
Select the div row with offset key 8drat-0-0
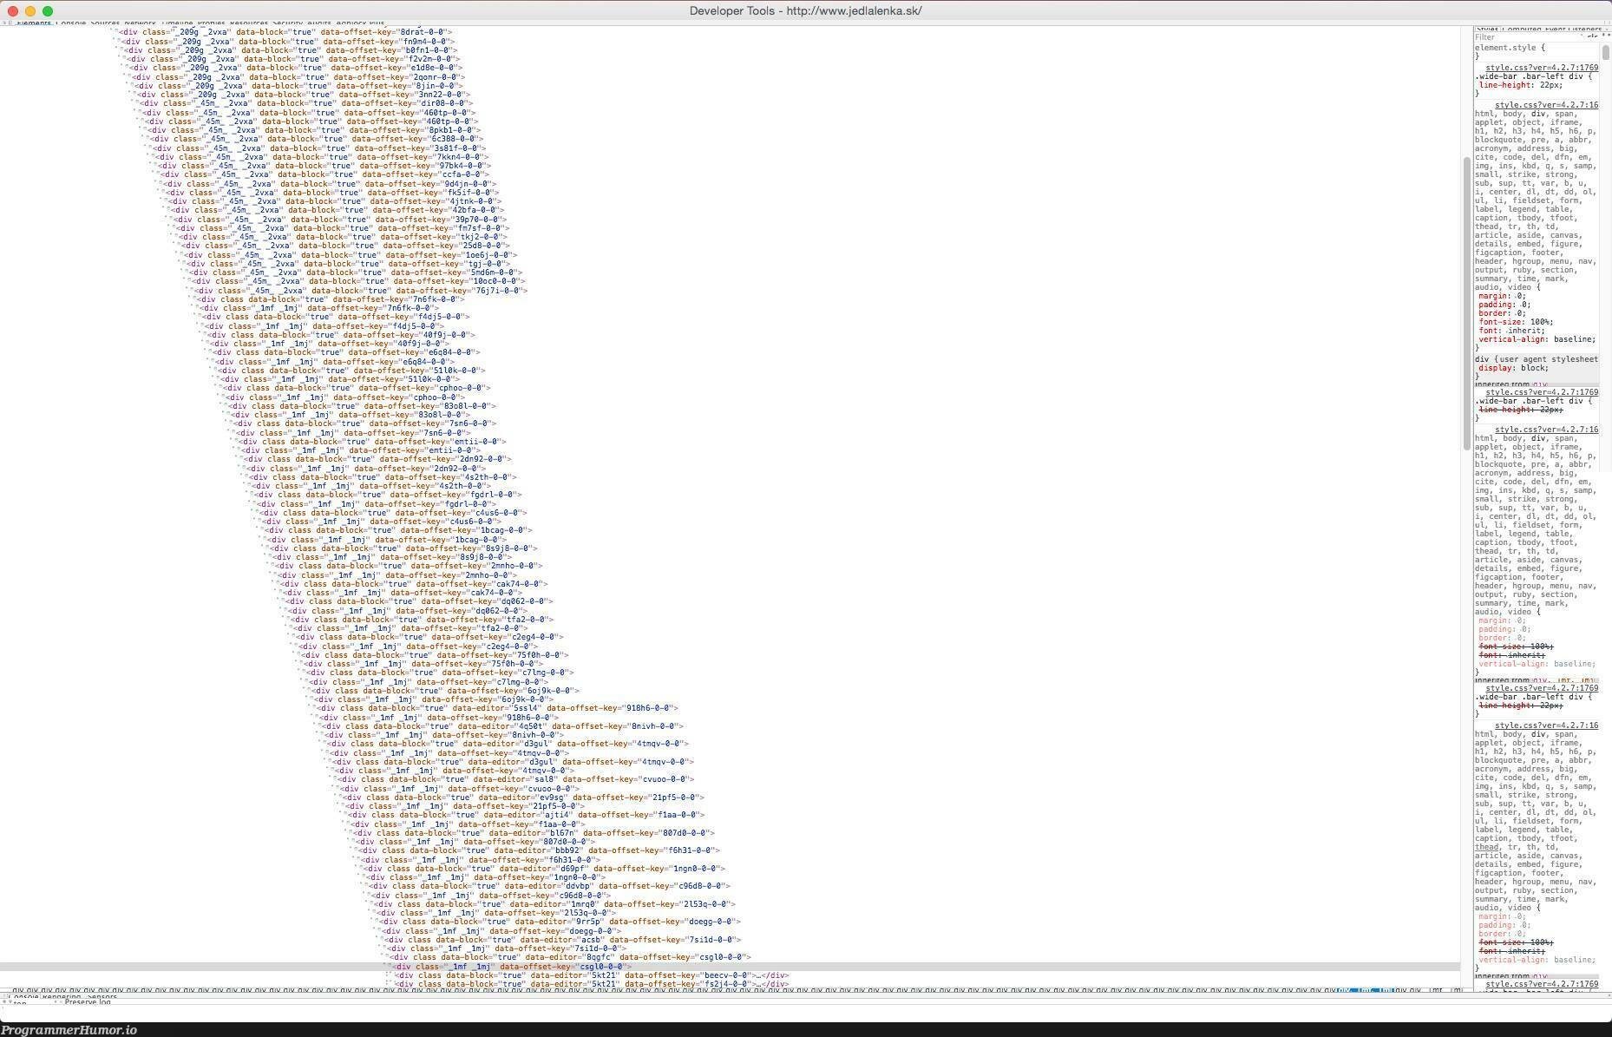(287, 32)
